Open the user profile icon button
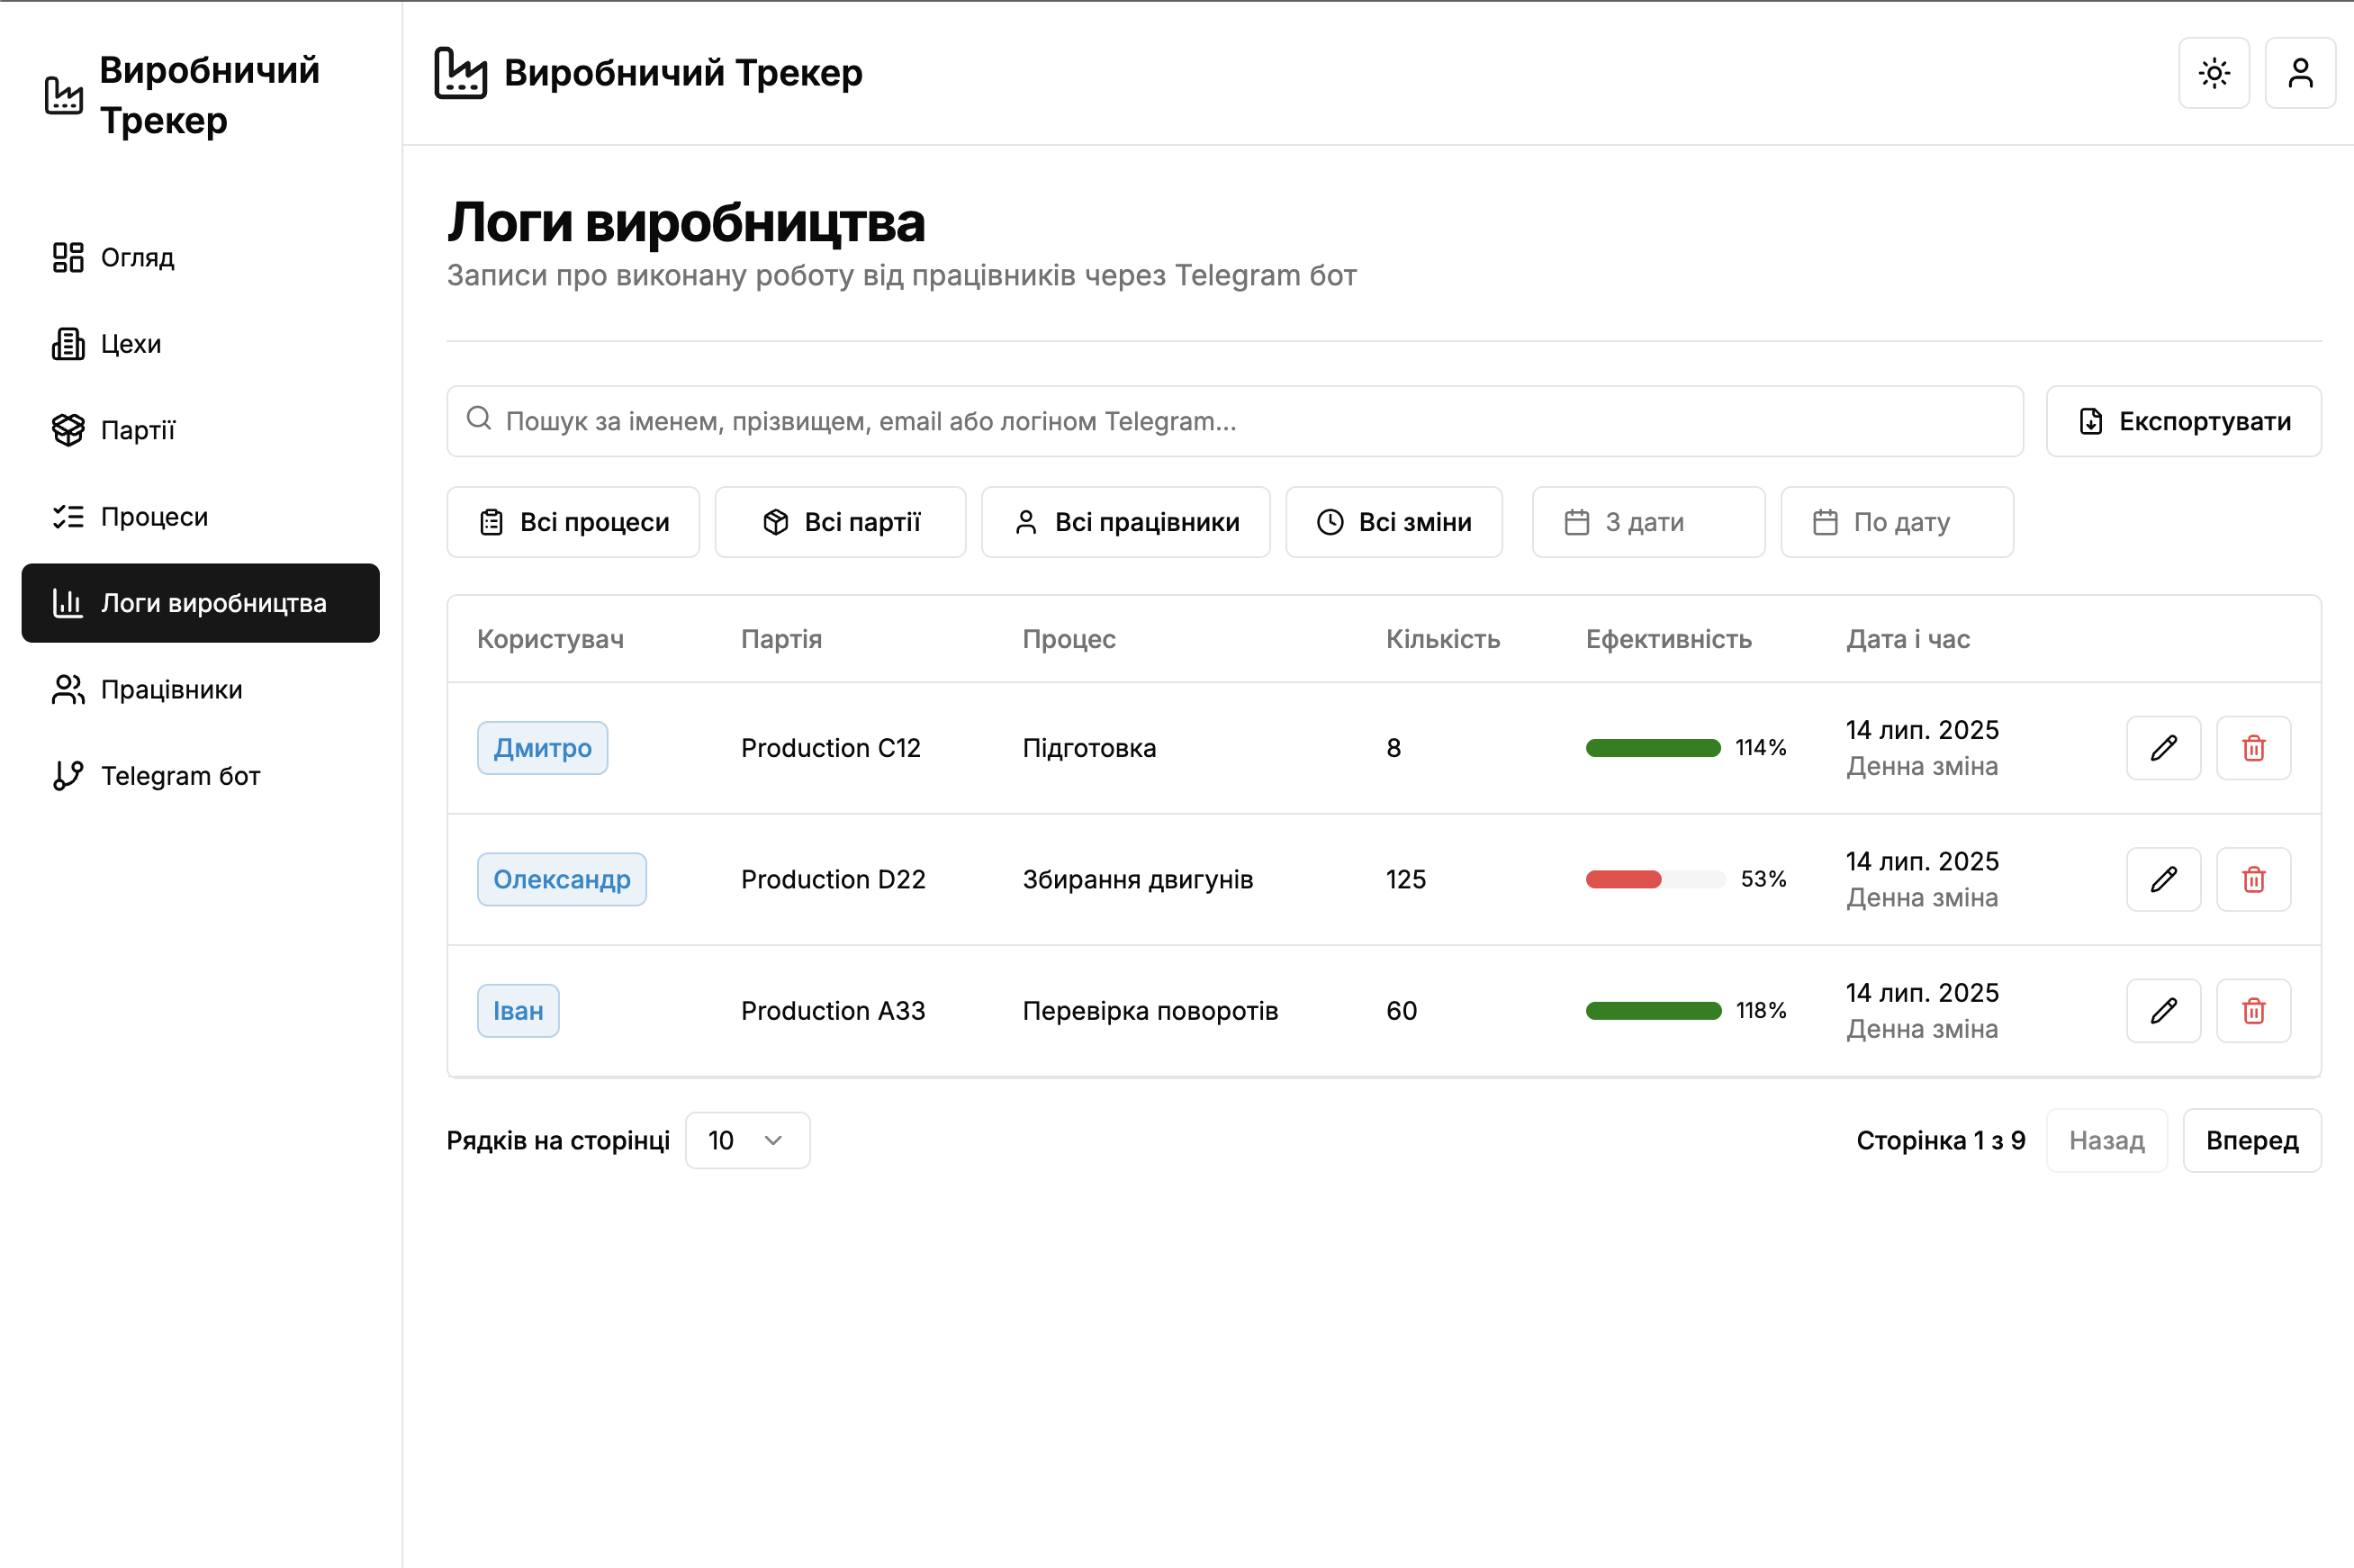Screen dimensions: 2354x1568 (2299, 73)
